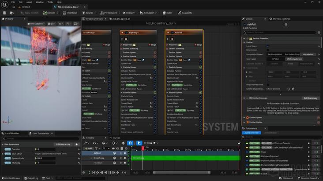Click the SpawnScale value field
Viewport: 323px width, 181px height.
coord(45,158)
